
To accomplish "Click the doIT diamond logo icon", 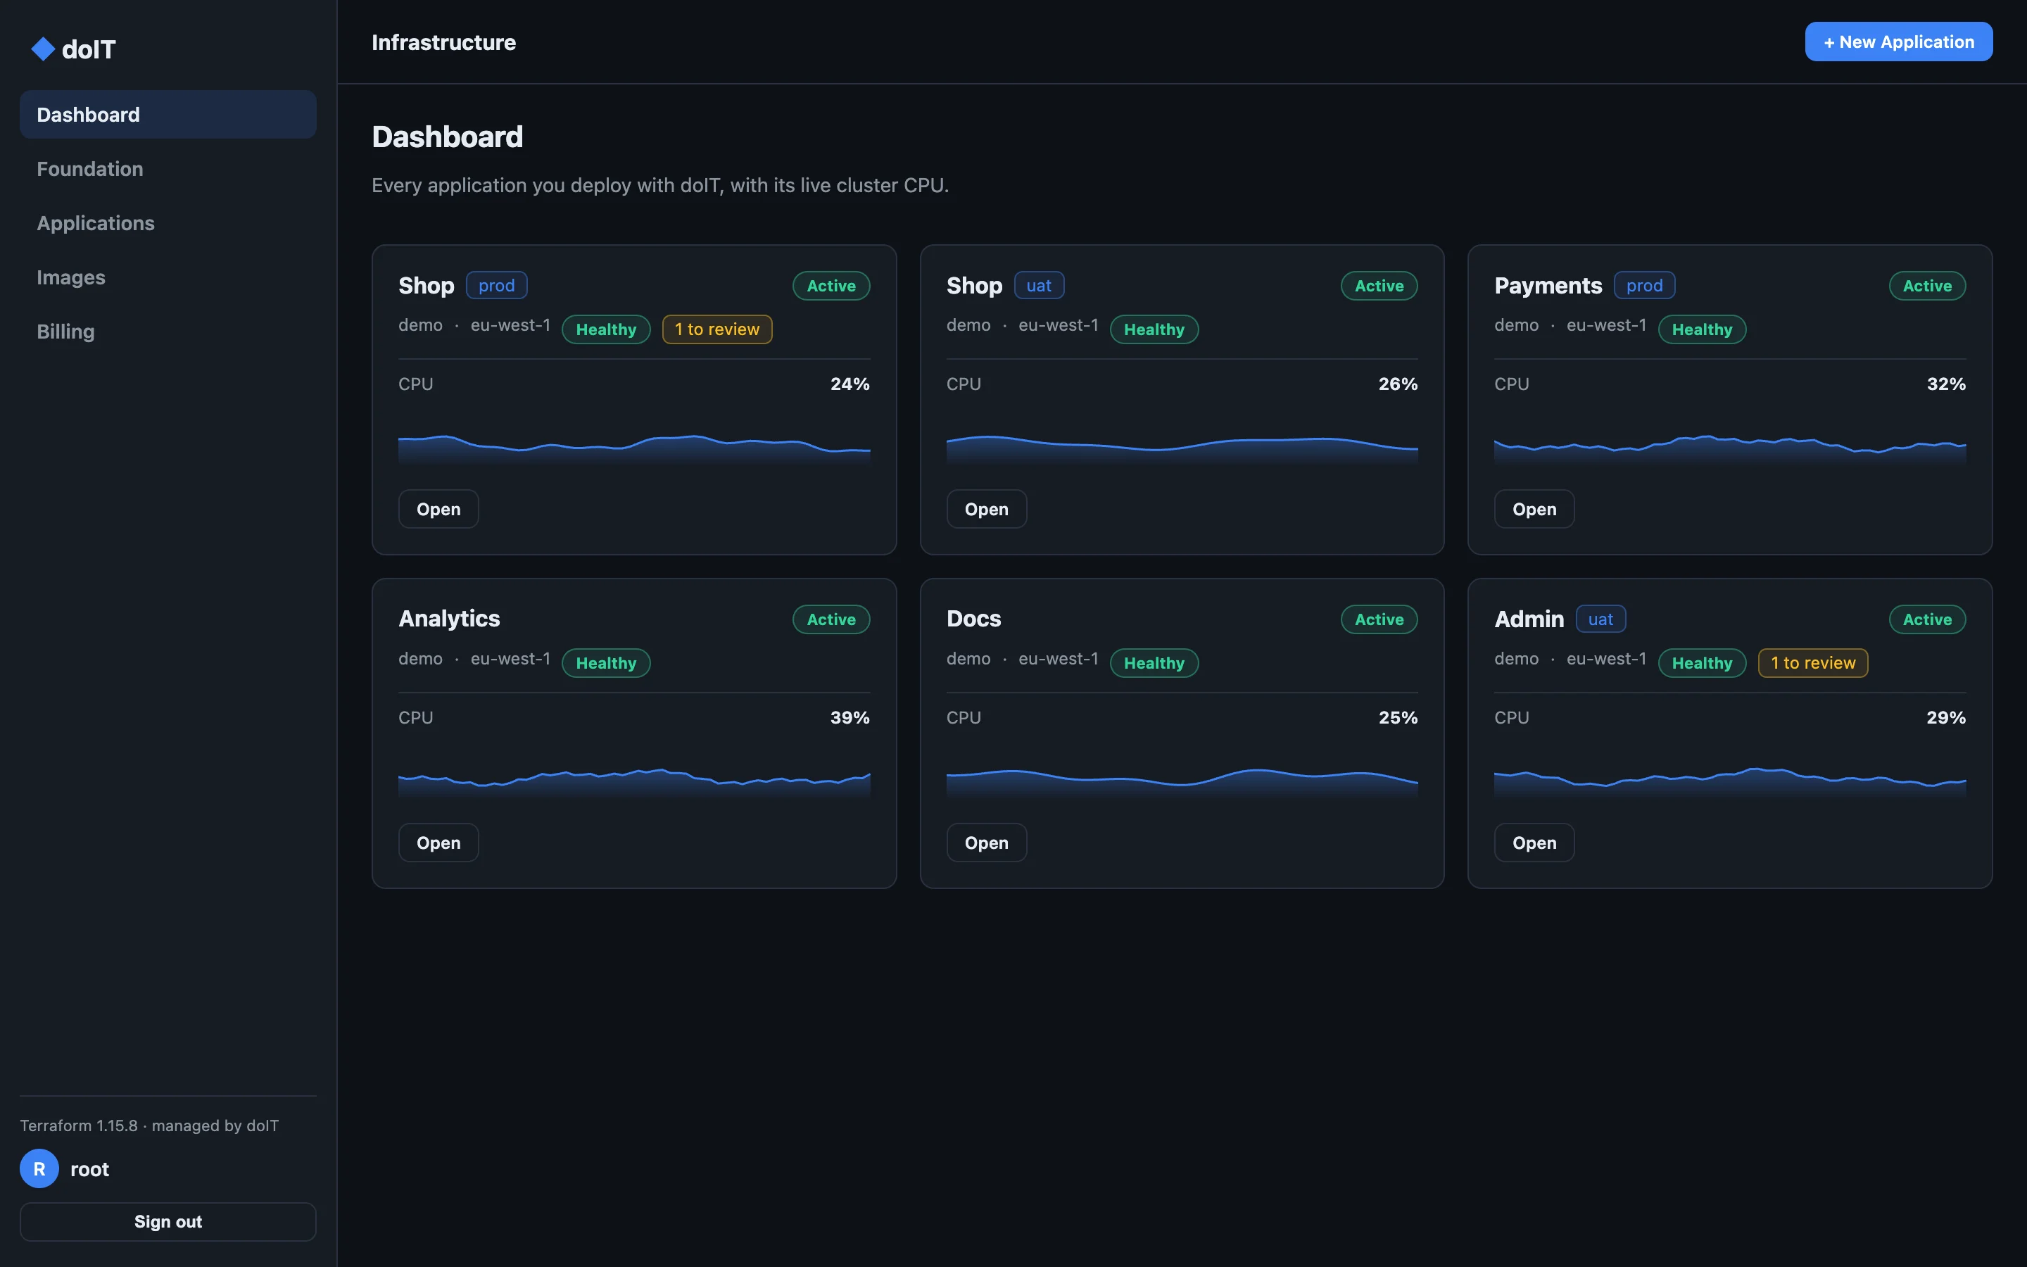I will (43, 49).
